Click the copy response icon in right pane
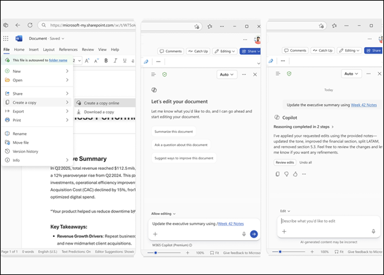 (278, 174)
